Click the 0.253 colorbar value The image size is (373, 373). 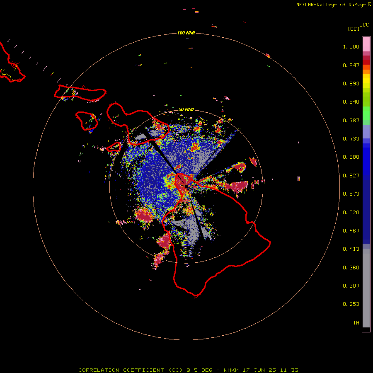click(x=351, y=304)
